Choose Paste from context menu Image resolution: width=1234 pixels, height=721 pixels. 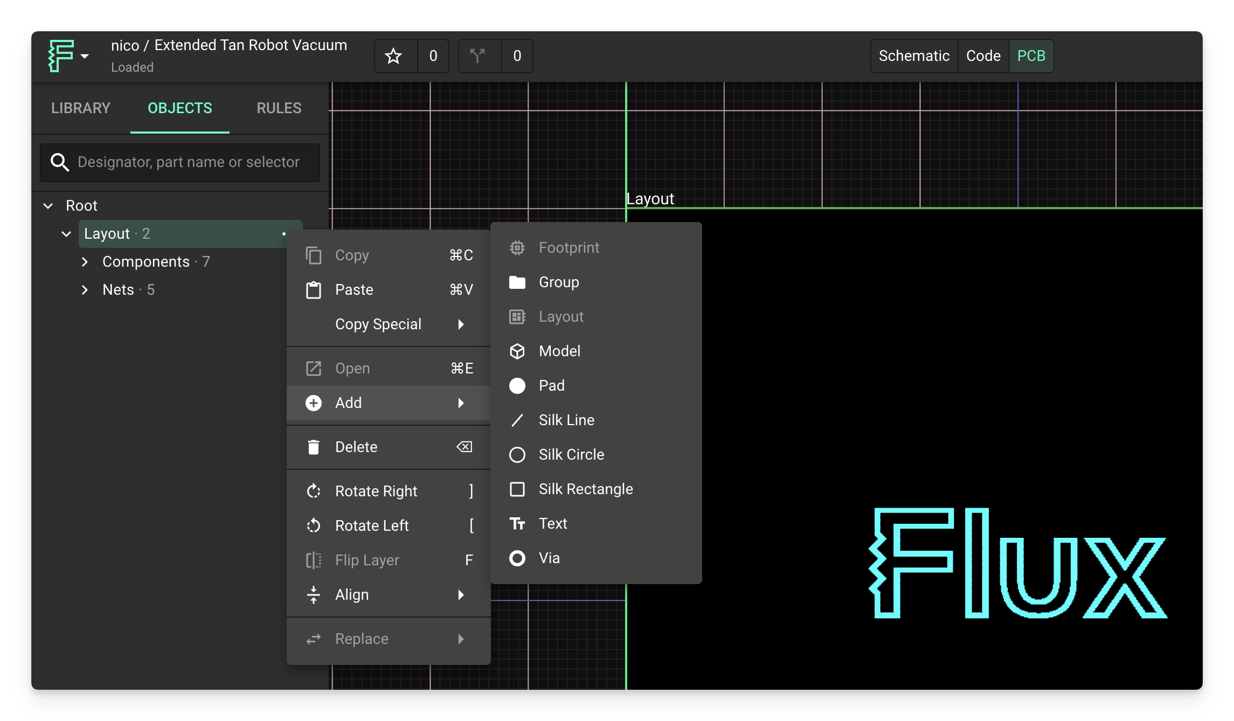[x=388, y=290]
